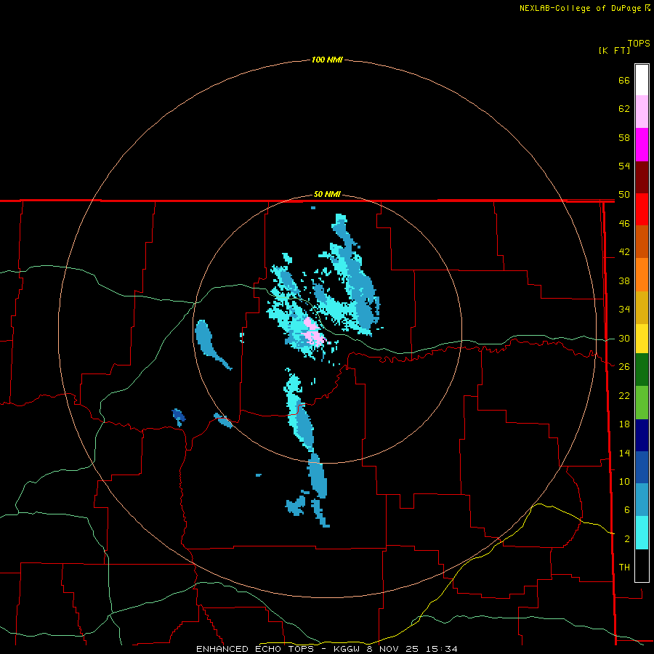654x654 pixels.
Task: Select the 42 scale label
Action: 624,252
